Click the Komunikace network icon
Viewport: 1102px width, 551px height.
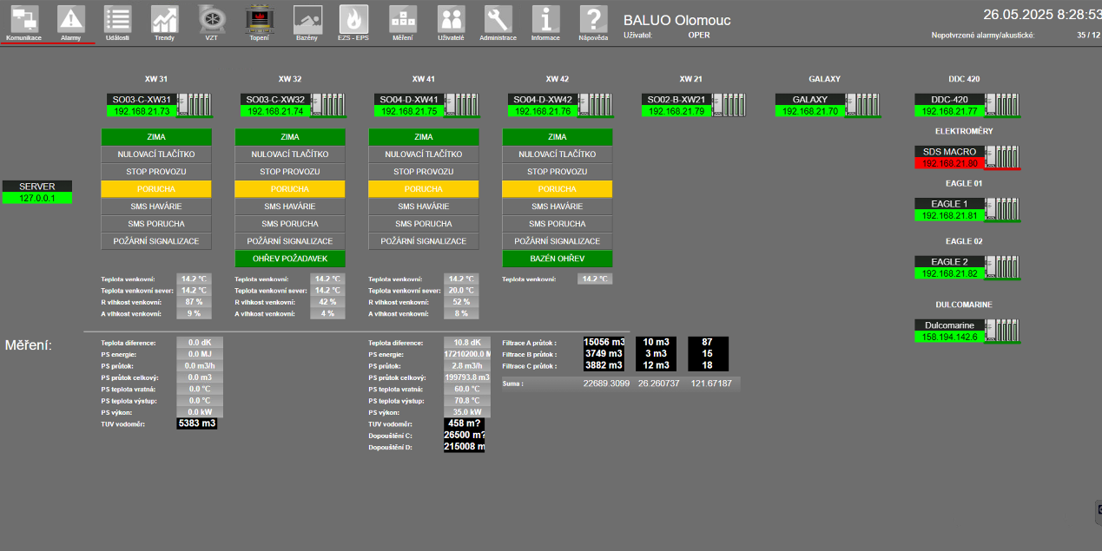(x=23, y=19)
